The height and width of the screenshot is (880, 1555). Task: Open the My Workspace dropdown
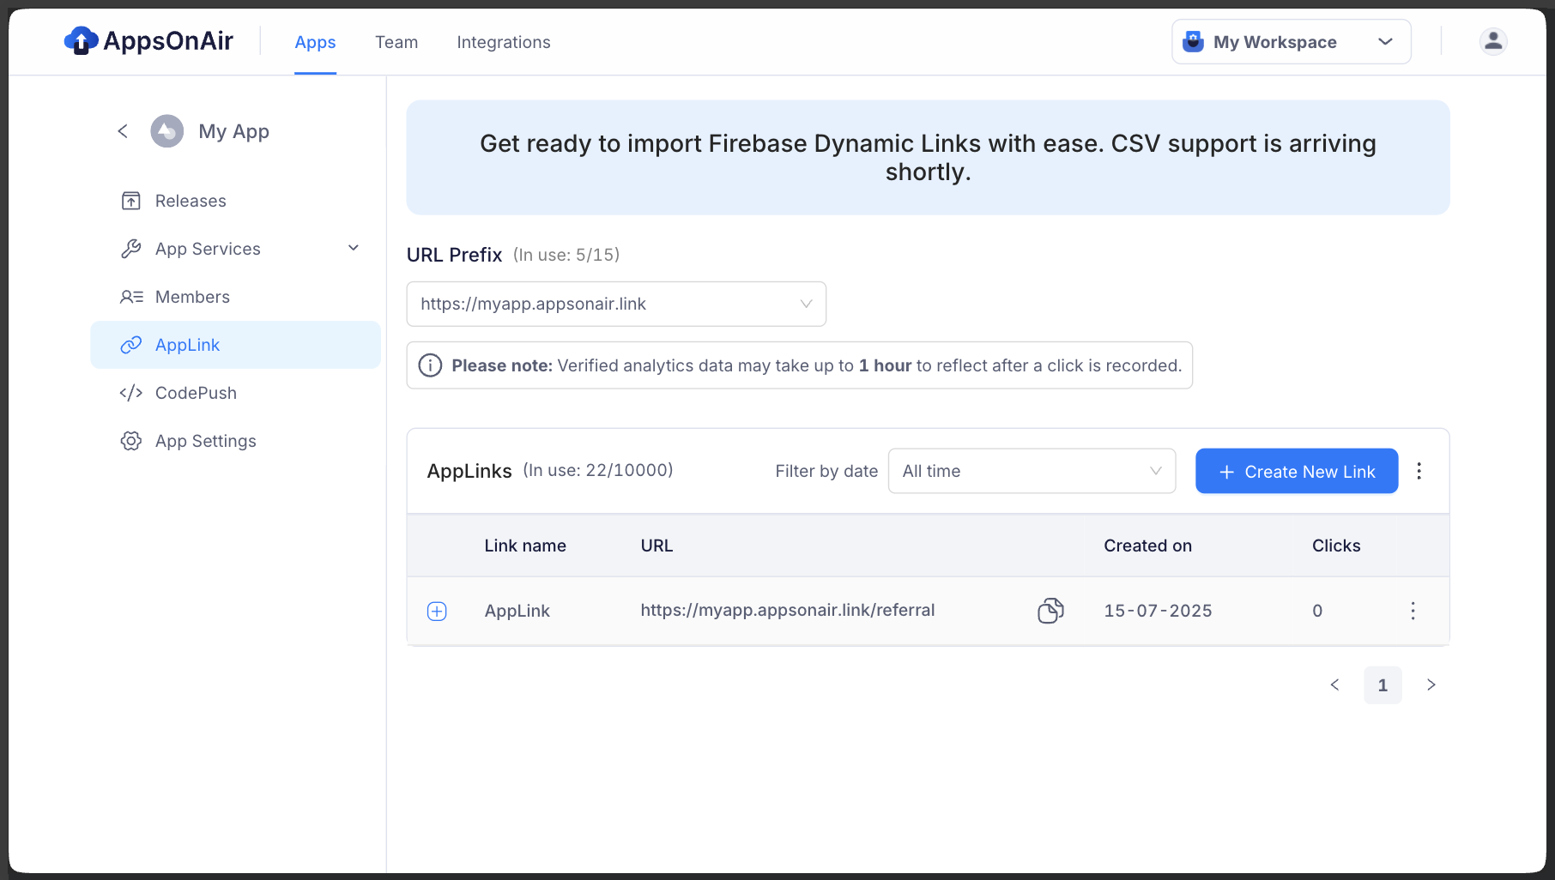1292,41
